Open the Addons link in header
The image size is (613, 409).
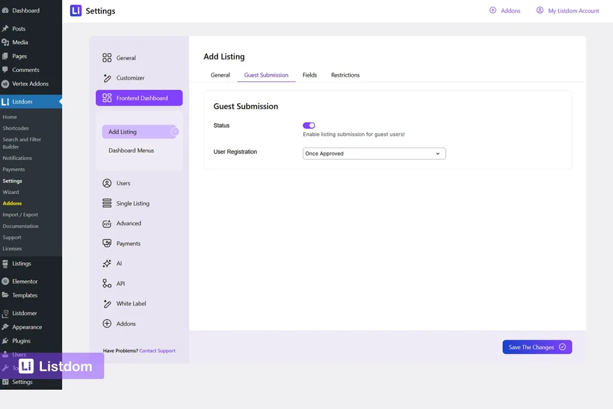pos(511,11)
